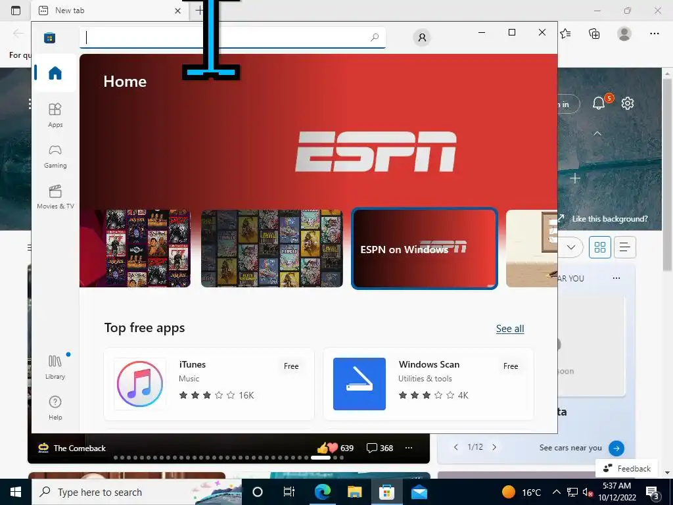Image resolution: width=673 pixels, height=505 pixels.
Task: Open page settings gear on Edge new tab
Action: click(628, 103)
